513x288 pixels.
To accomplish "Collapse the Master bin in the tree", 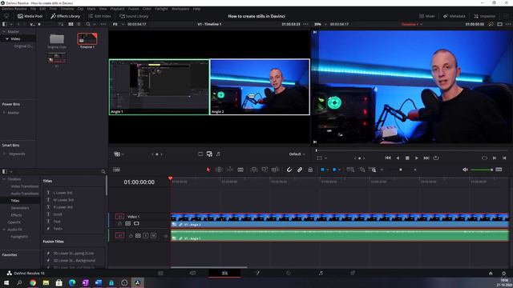I will [x=4, y=31].
